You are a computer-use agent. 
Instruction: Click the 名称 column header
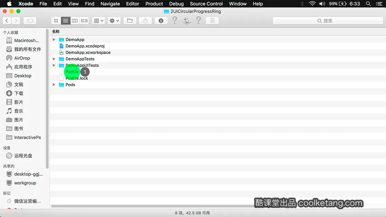(56, 32)
